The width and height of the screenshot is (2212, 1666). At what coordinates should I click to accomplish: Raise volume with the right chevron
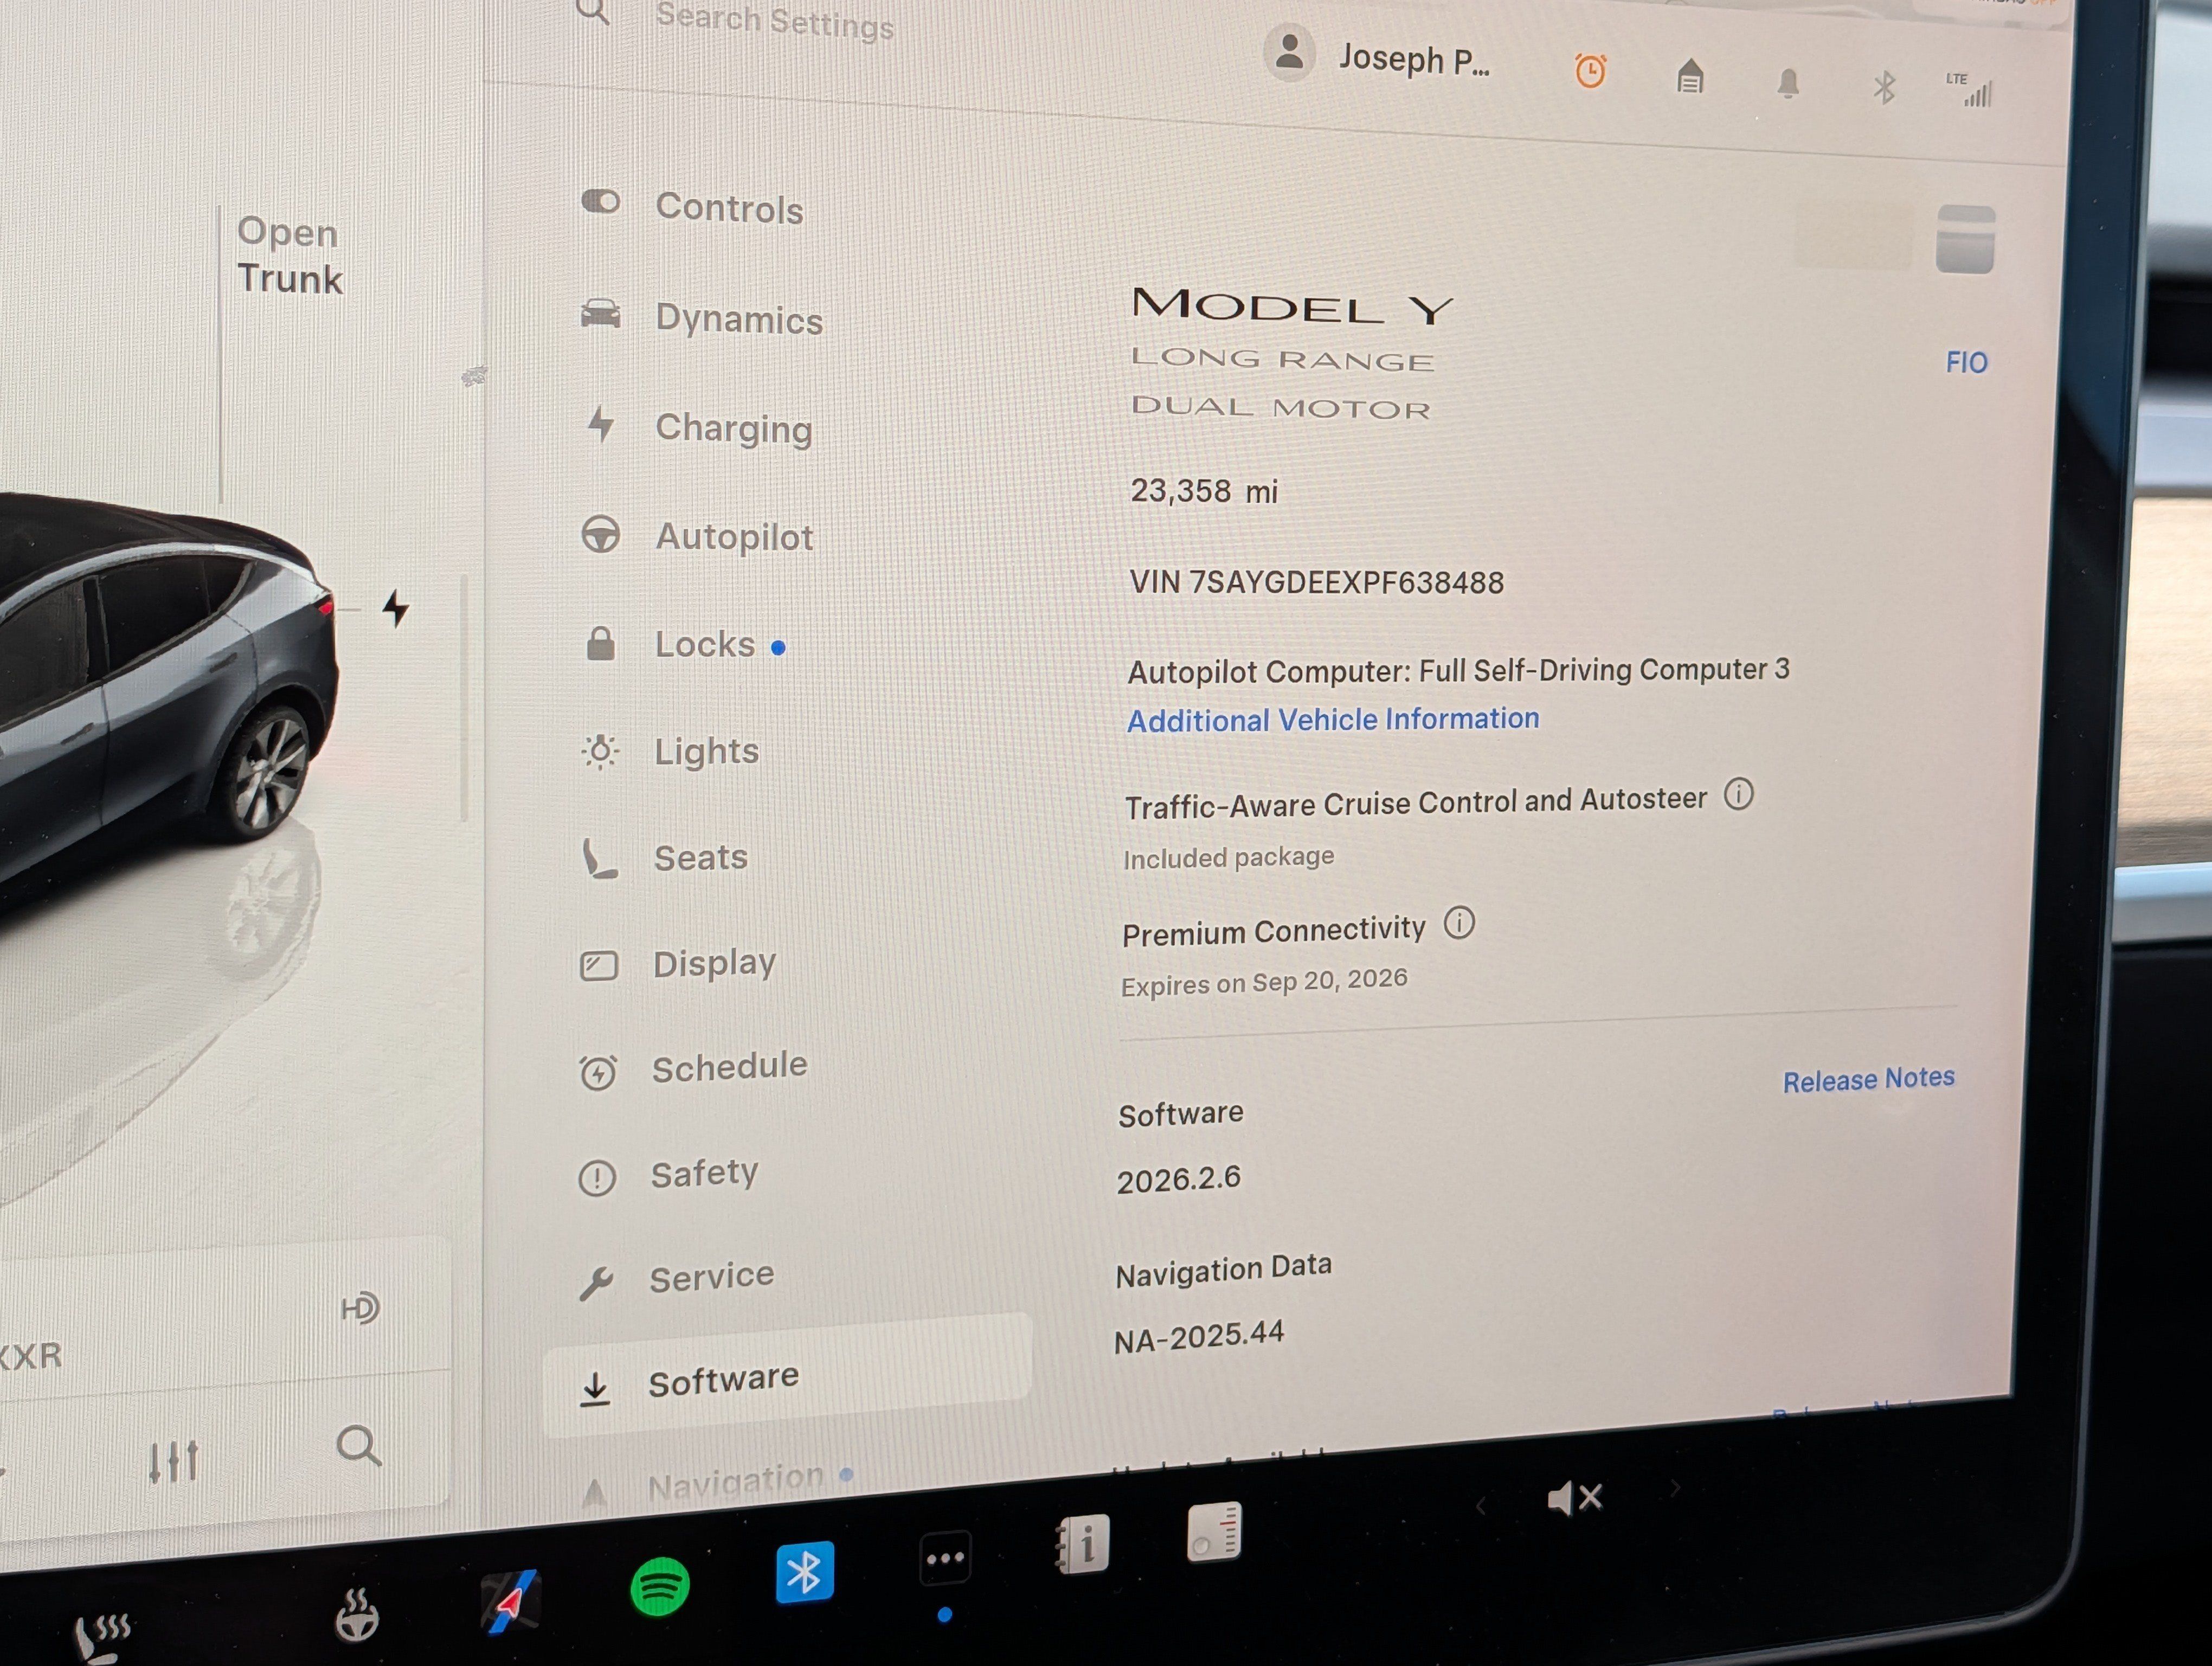tap(1675, 1489)
